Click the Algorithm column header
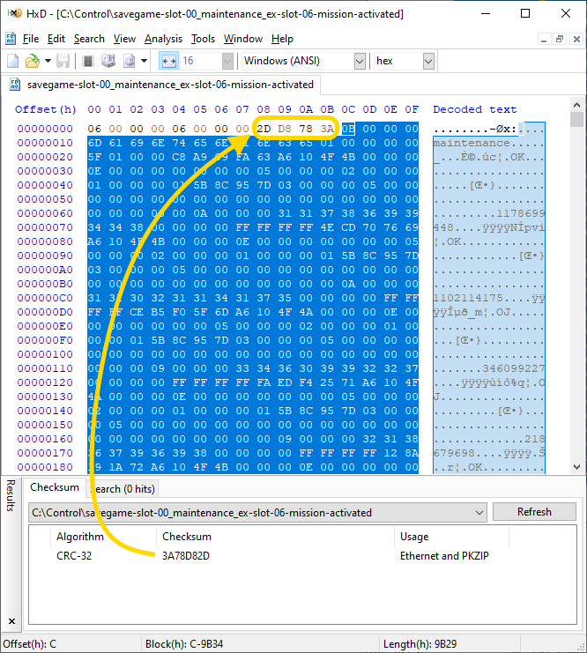 [80, 537]
